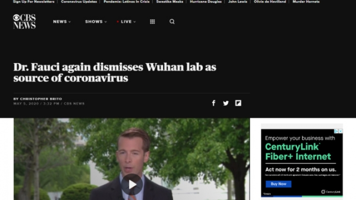Open the John Lewis topic link
The width and height of the screenshot is (356, 200).
[238, 1]
